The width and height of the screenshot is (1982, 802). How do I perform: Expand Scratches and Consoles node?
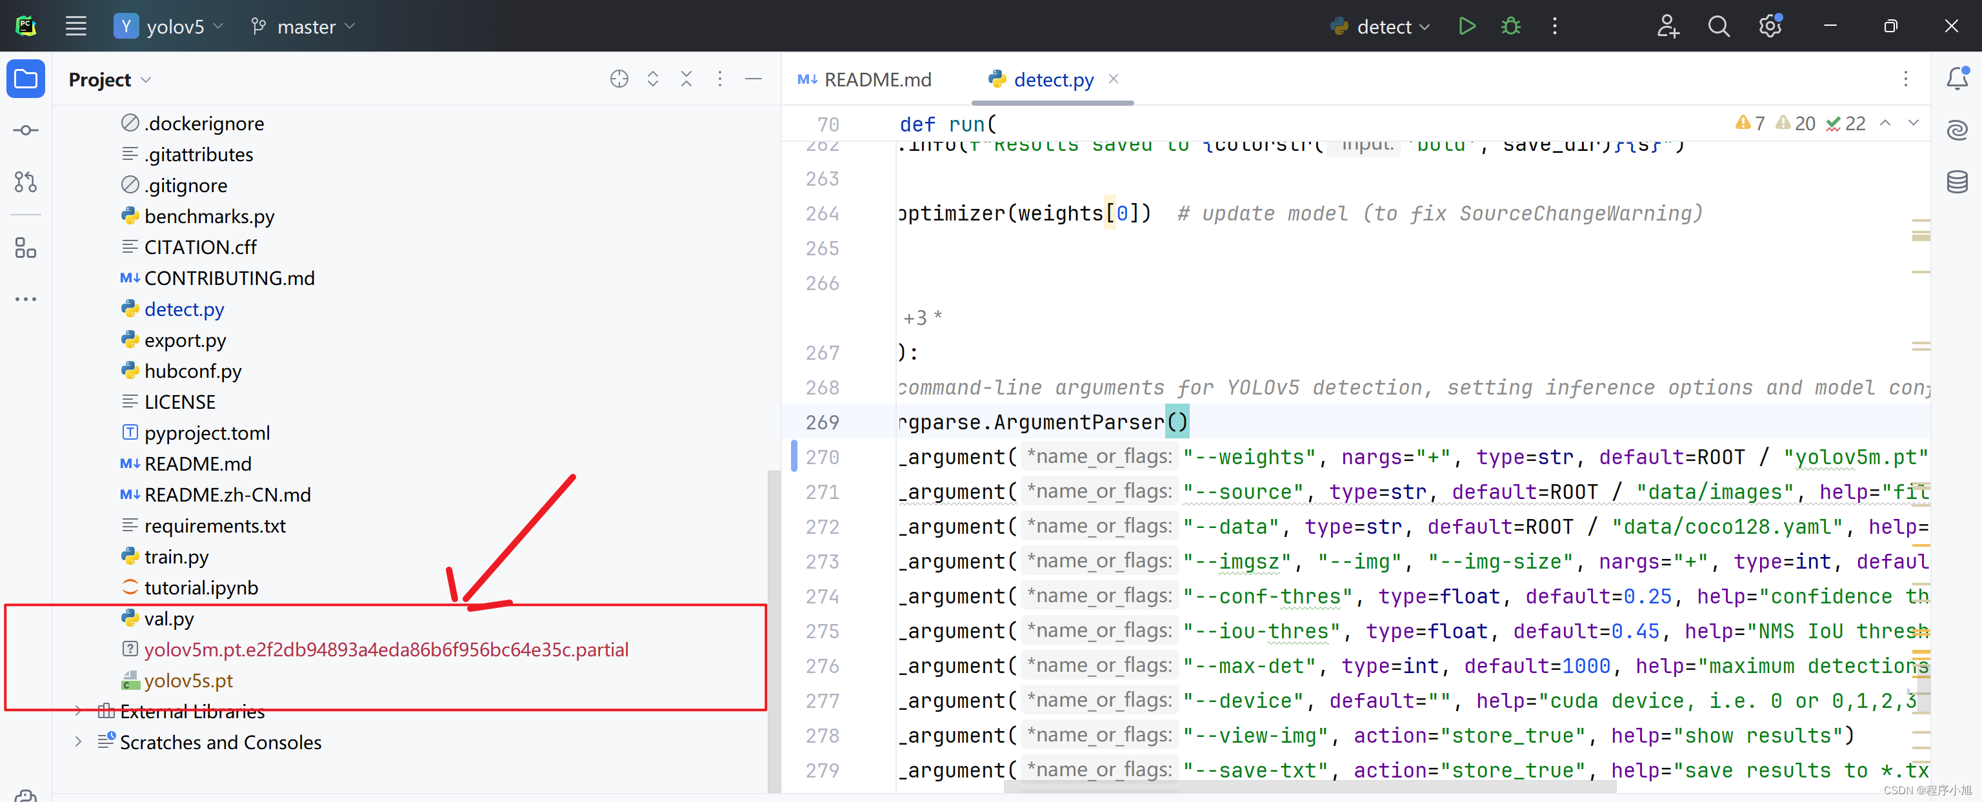pos(77,742)
